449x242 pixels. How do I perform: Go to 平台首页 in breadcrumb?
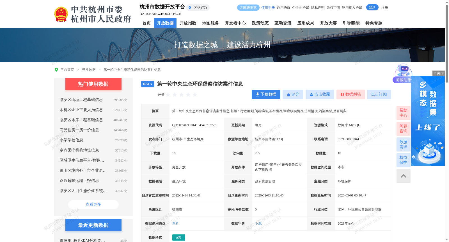pyautogui.click(x=67, y=70)
